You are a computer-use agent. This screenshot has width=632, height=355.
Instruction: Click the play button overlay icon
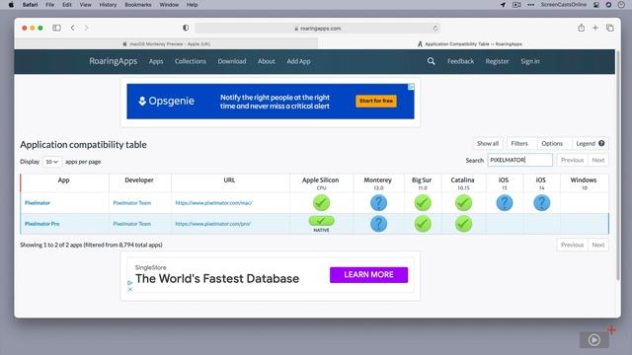pos(593,340)
